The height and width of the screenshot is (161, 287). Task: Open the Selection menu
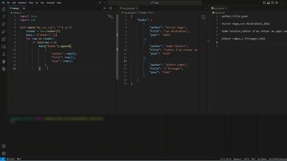click(22, 3)
